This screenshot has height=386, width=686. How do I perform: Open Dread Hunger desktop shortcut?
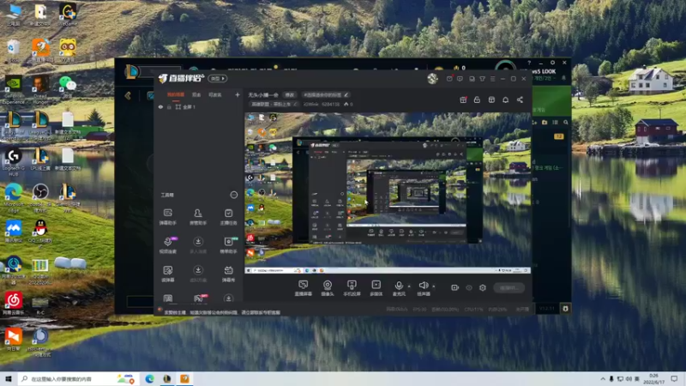coord(39,90)
